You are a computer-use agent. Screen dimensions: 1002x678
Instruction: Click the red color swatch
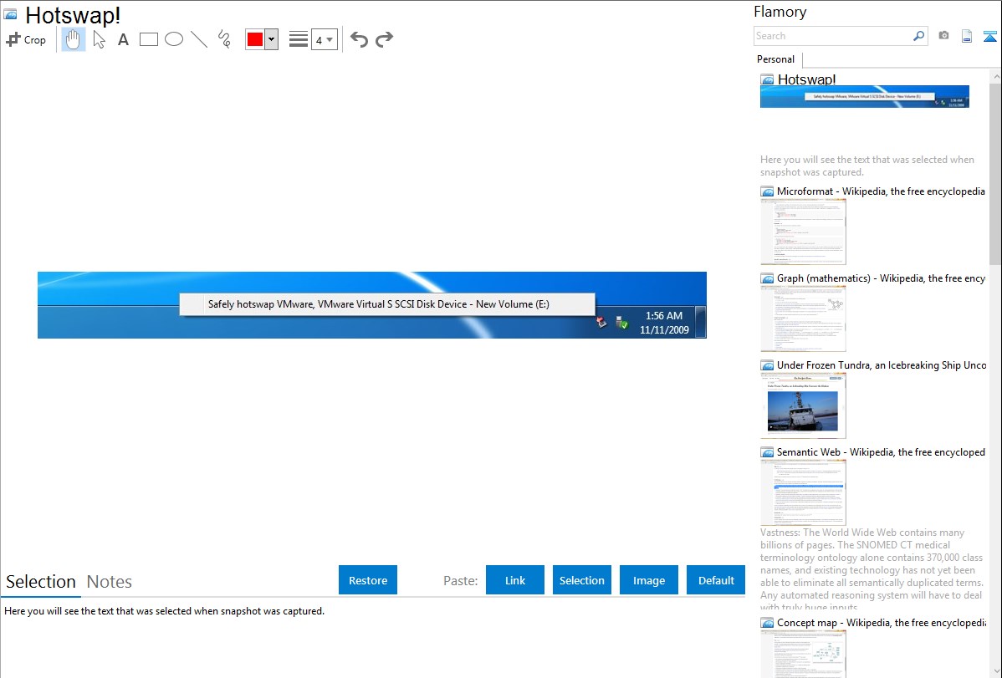[x=255, y=39]
